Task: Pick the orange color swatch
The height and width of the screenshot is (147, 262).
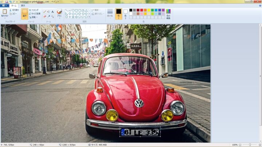Action: click(145, 10)
